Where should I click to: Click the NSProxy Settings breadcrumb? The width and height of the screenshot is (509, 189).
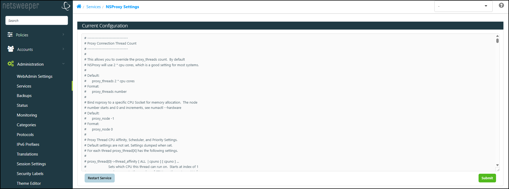click(122, 7)
